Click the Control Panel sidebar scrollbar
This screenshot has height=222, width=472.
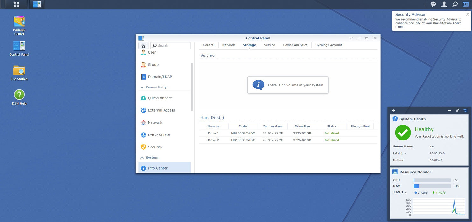click(x=192, y=87)
